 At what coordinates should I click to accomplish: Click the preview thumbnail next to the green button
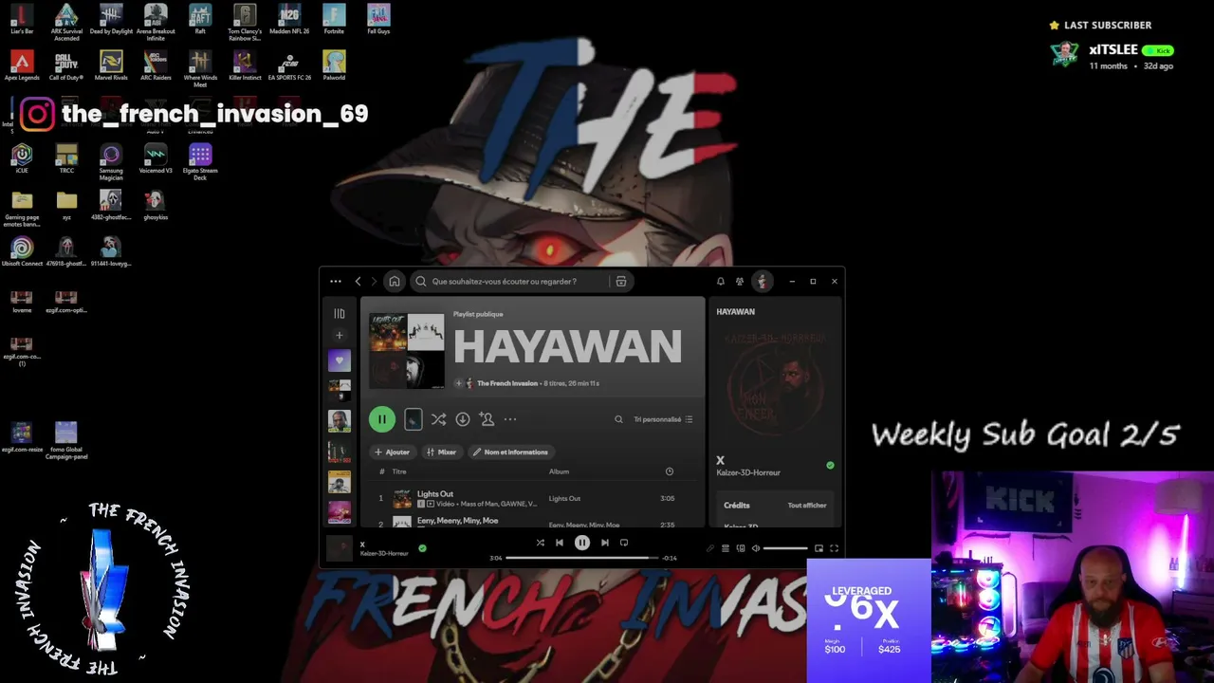pos(414,419)
